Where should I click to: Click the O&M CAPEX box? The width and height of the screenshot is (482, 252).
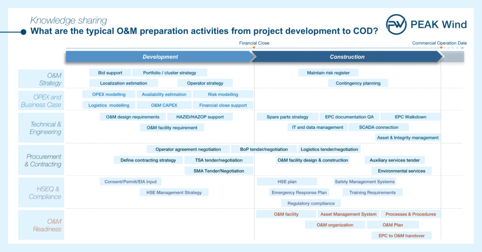point(164,105)
